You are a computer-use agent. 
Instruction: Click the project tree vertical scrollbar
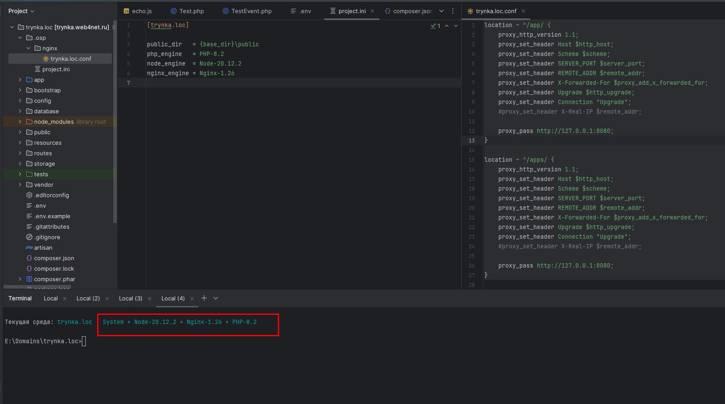pyautogui.click(x=115, y=122)
